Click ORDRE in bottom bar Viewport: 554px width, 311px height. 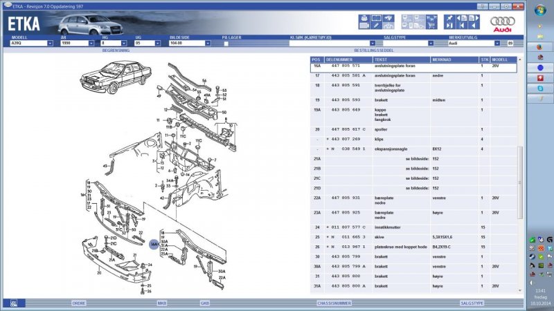pos(78,303)
